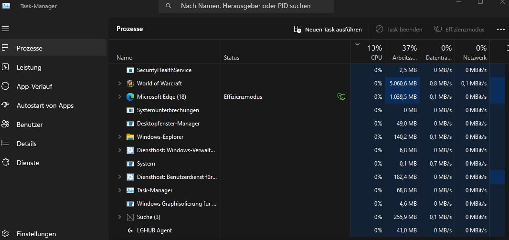Screen dimensions: 509x240
Task: Click the System process icon
Action: 130,164
